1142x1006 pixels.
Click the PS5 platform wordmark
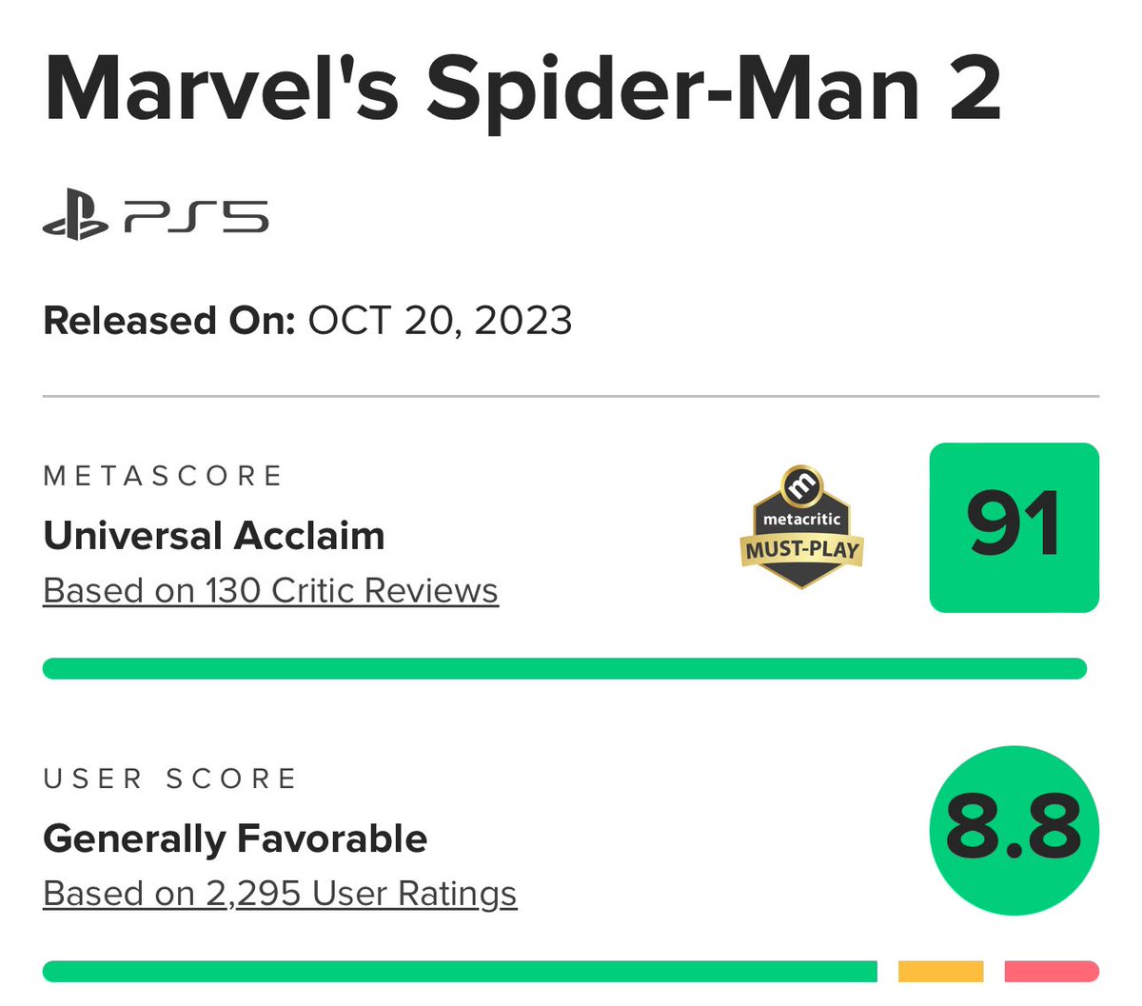click(x=197, y=217)
